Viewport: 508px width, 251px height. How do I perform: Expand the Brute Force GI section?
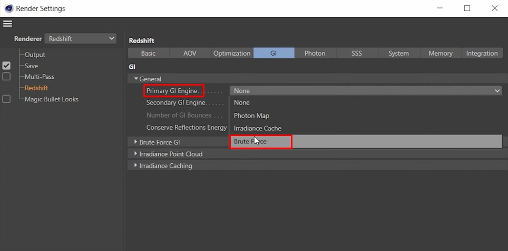(136, 142)
